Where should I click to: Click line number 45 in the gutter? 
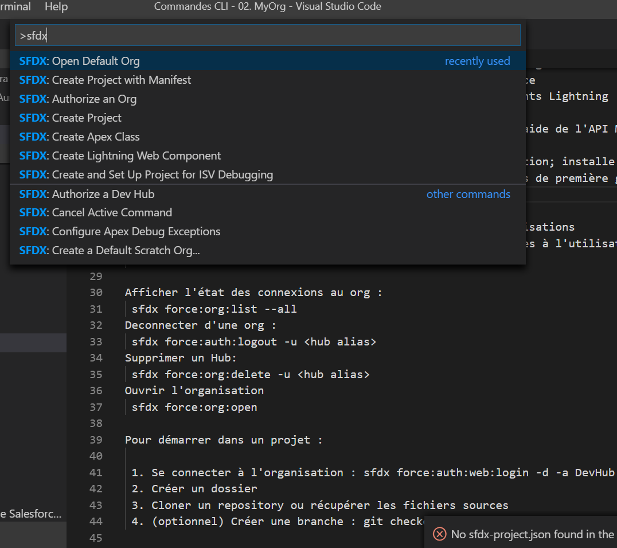[96, 538]
